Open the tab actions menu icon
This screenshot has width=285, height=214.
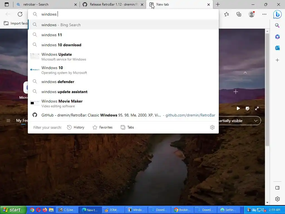click(x=7, y=4)
